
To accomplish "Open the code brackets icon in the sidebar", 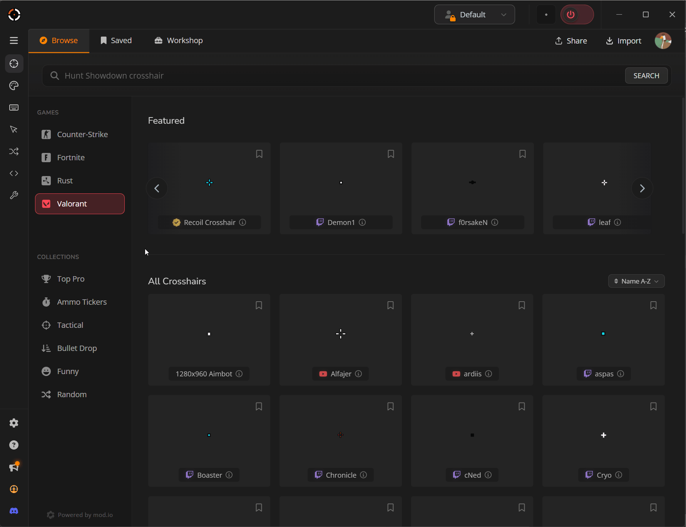I will pyautogui.click(x=14, y=173).
